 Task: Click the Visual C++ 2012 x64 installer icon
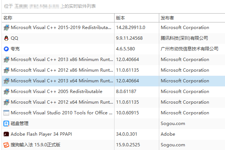[x=6, y=102]
